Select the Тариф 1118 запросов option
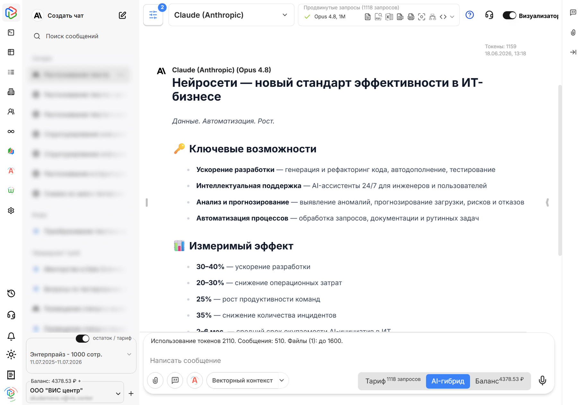This screenshot has height=405, width=584. coord(393,381)
